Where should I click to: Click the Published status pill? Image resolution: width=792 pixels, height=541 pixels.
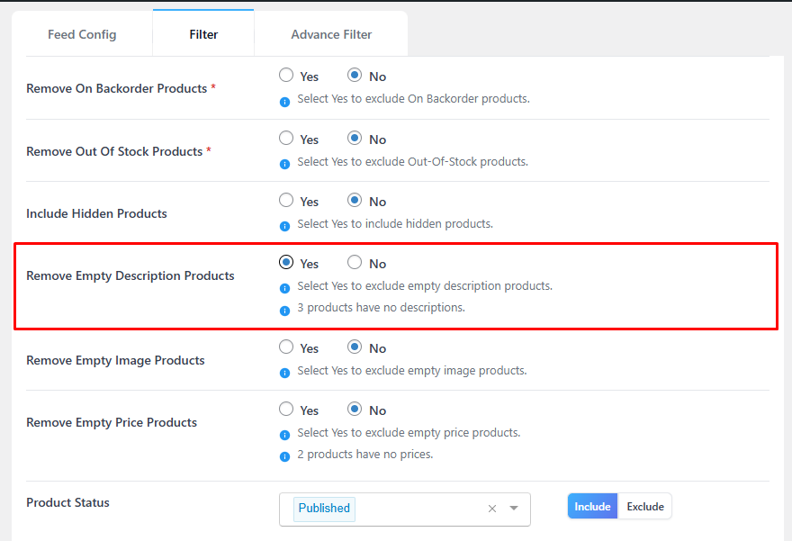tap(323, 509)
